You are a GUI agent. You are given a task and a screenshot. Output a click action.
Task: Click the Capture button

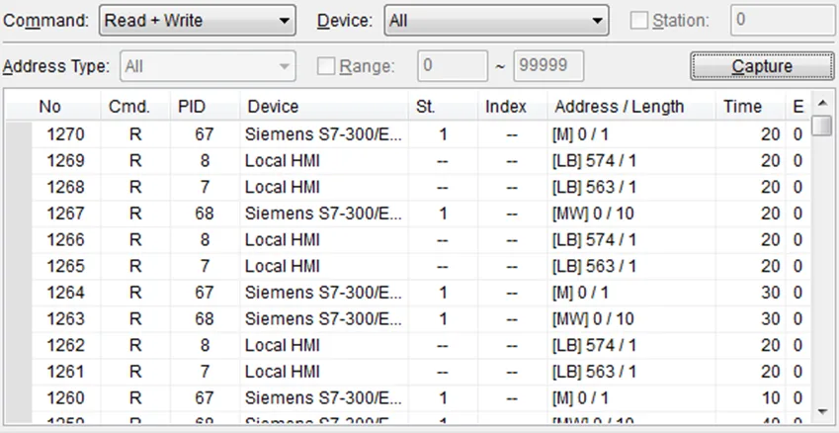click(762, 66)
